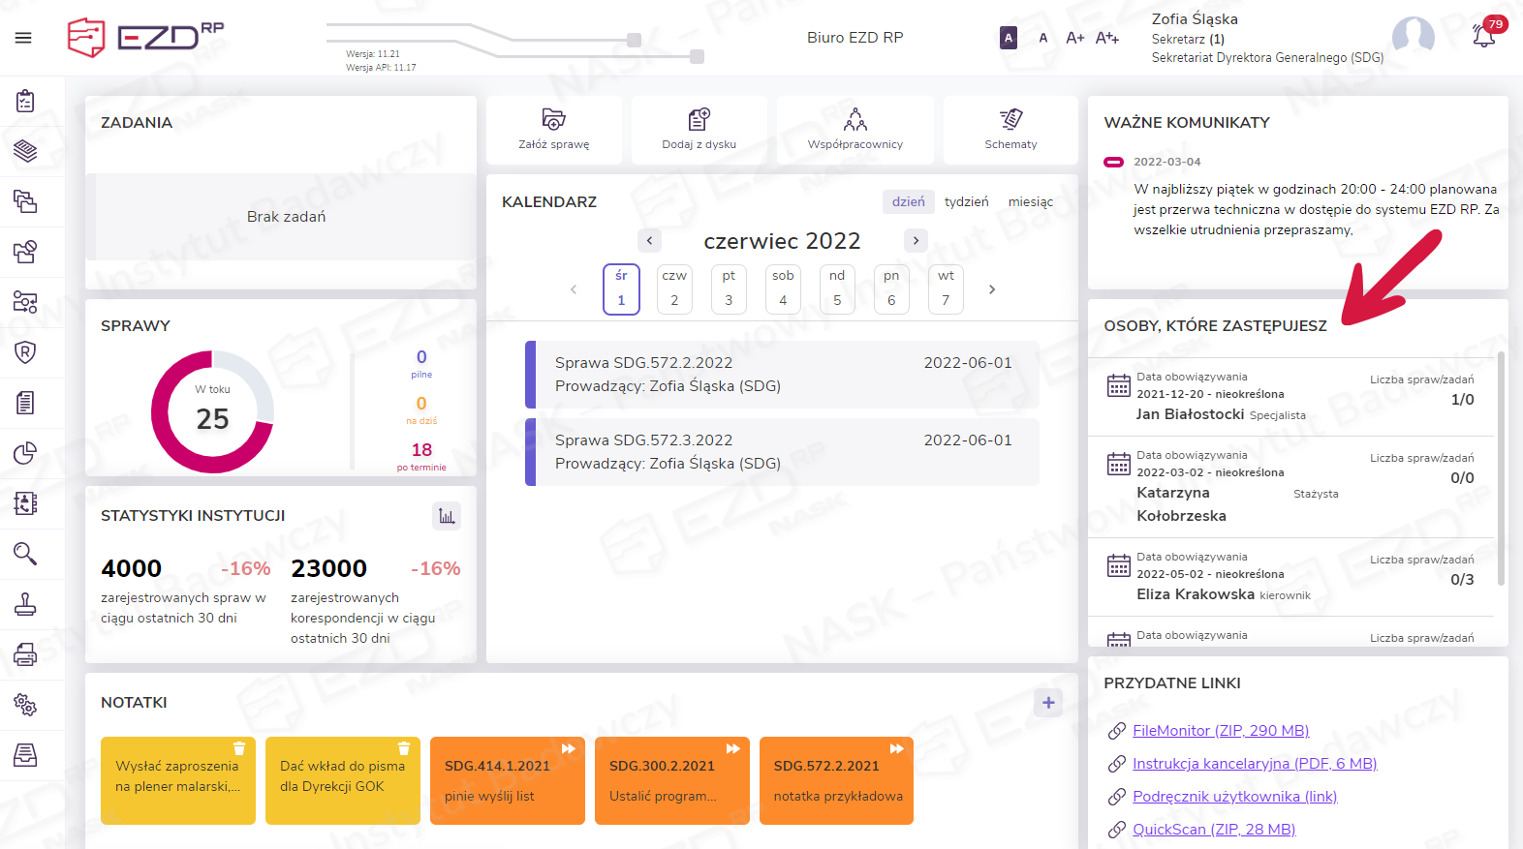This screenshot has height=849, width=1523.
Task: Go to the next month in the calendar
Action: [x=916, y=240]
